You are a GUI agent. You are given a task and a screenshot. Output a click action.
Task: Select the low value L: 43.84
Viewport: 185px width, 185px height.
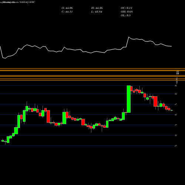(x=97, y=12)
